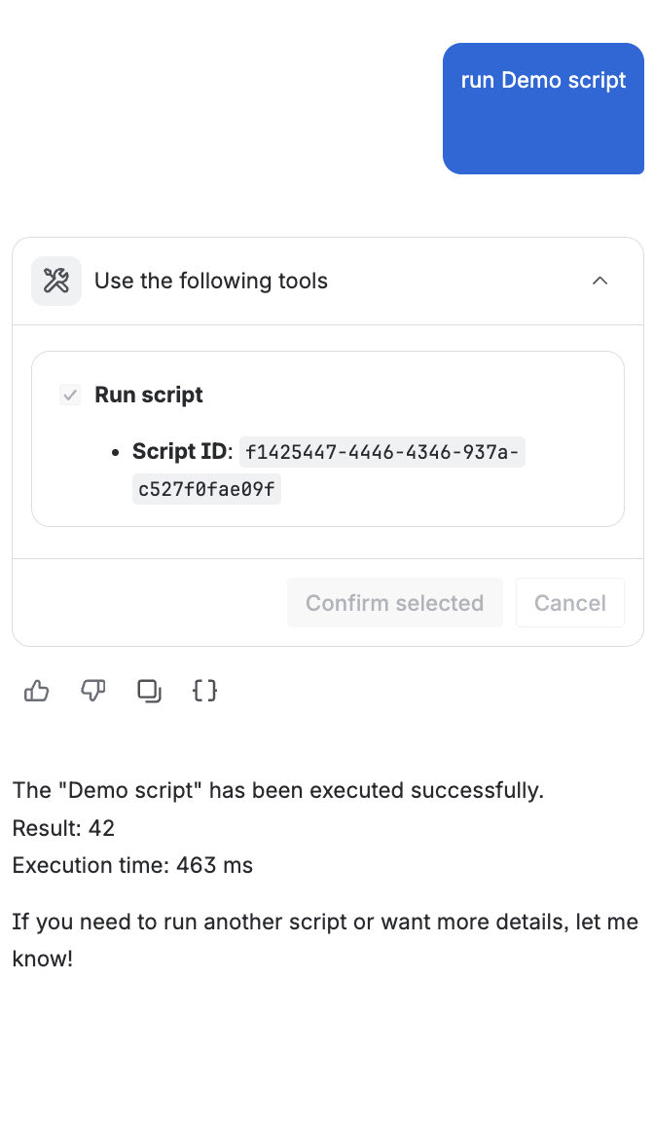654x1132 pixels.
Task: Click the "Result: 42" text
Action: 64,829
